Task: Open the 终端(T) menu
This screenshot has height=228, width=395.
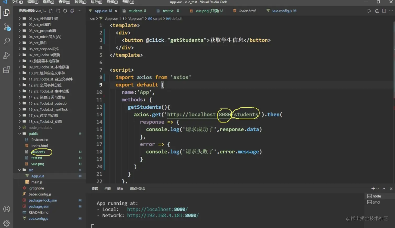Action: 112,2
